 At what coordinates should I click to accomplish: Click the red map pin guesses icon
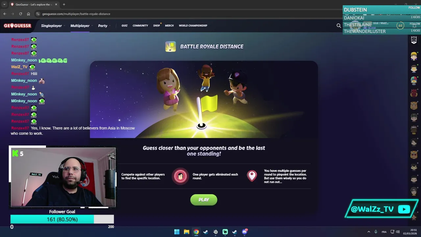(x=252, y=176)
